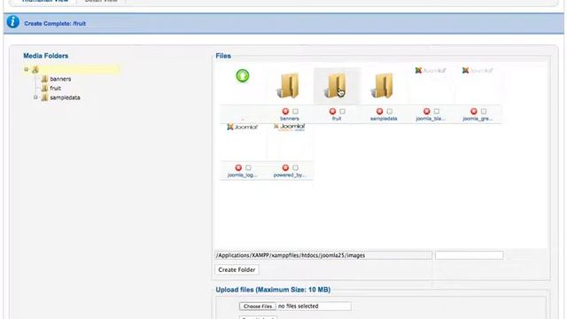
Task: Expand the sampledata tree node
Action: click(35, 97)
